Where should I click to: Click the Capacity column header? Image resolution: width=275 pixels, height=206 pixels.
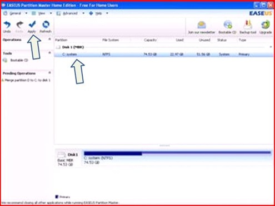[x=150, y=40]
